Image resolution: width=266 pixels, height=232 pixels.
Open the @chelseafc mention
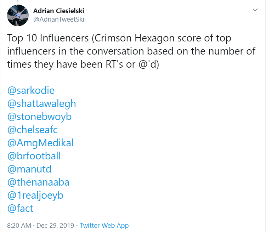pos(32,130)
